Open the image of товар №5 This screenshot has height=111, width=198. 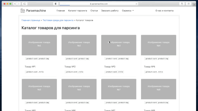[x=39, y=89]
